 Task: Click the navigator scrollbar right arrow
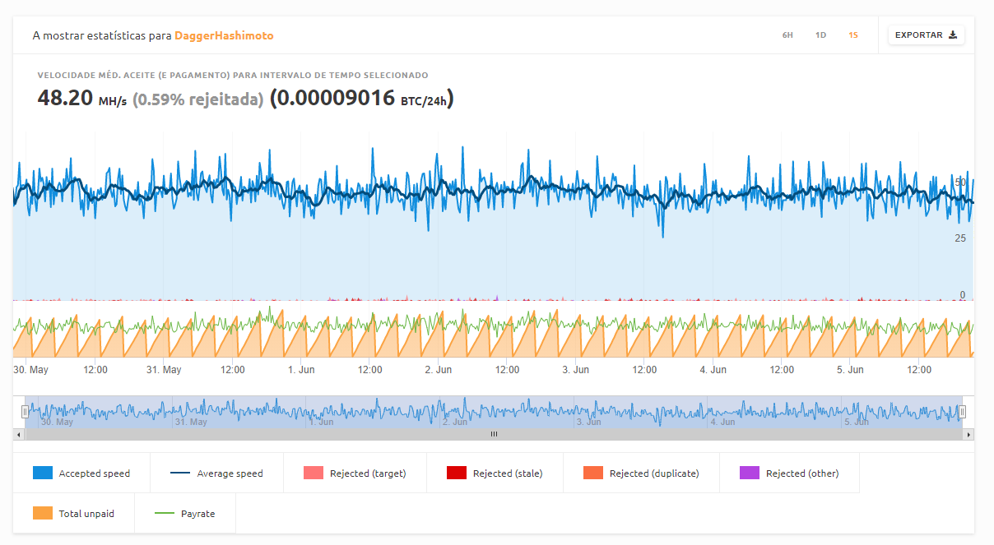tap(968, 434)
